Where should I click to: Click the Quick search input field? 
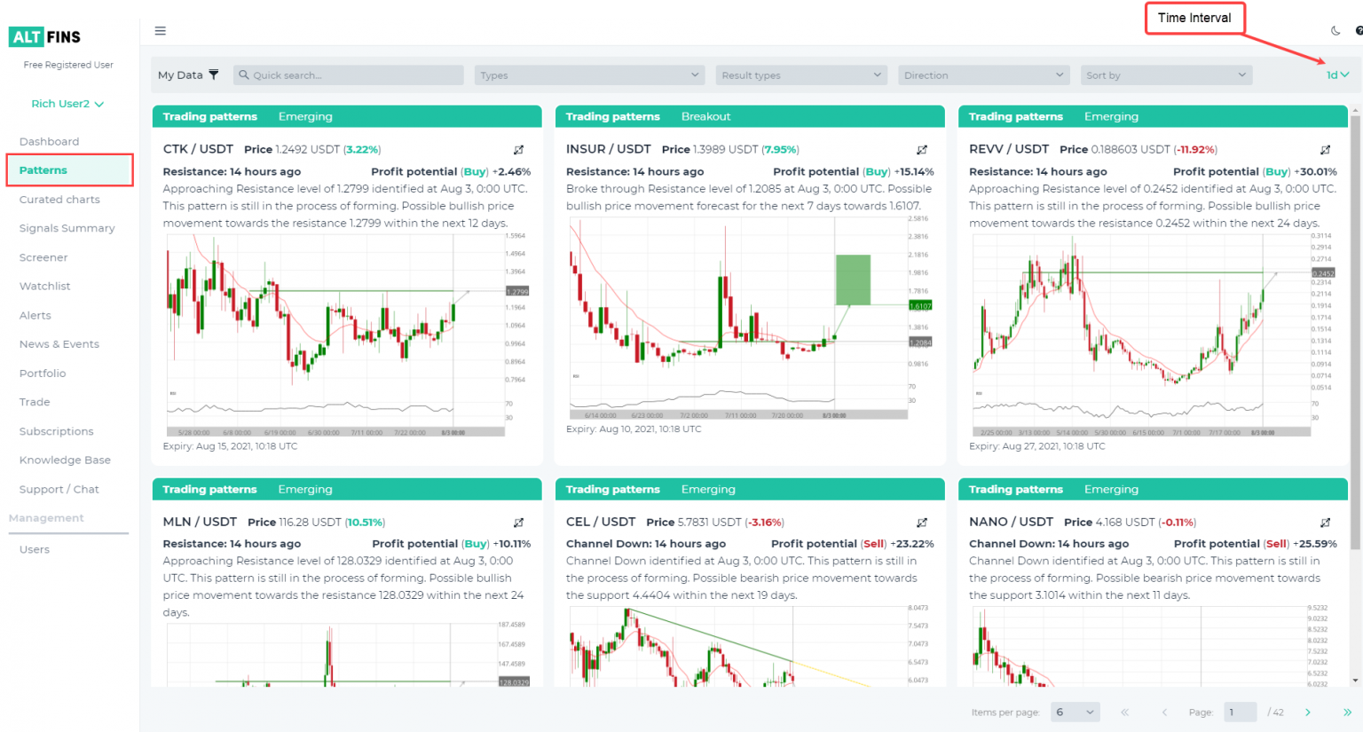pyautogui.click(x=348, y=75)
